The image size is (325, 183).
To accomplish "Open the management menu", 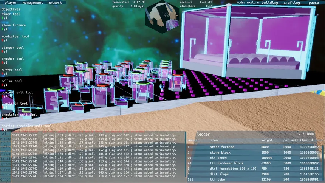I will [32, 3].
